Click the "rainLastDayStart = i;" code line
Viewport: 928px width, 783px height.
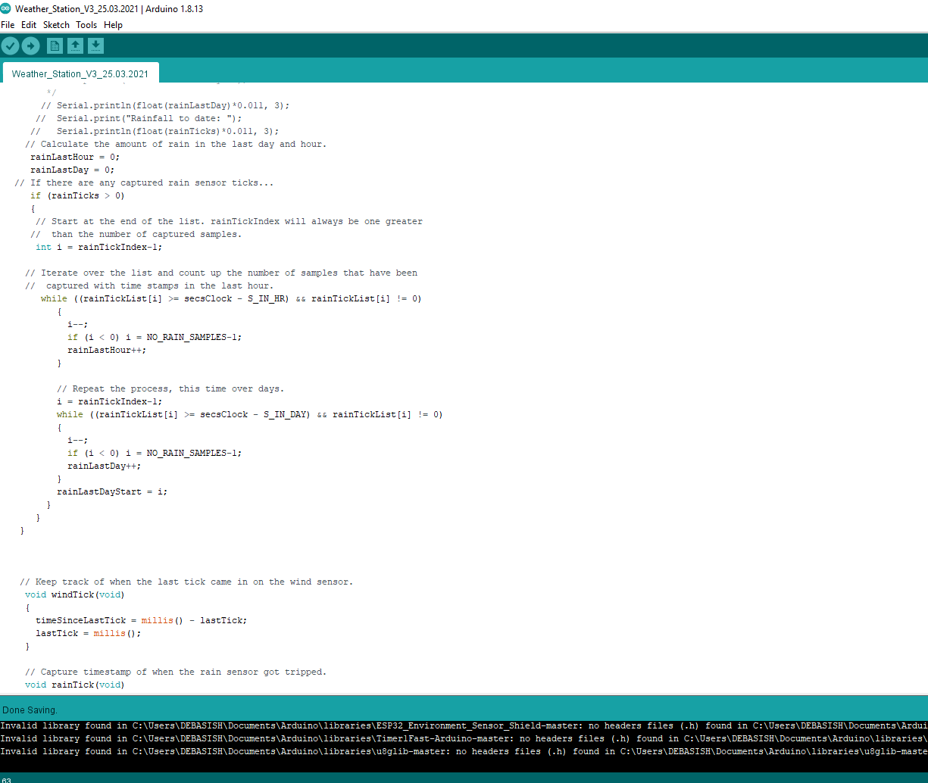(112, 491)
